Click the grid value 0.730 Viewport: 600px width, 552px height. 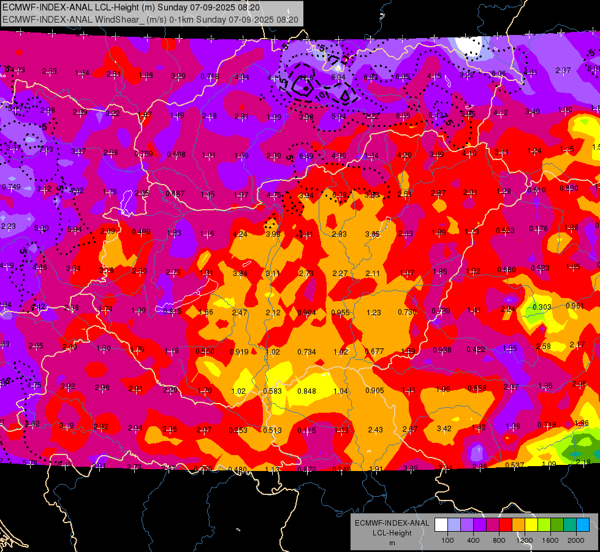(x=407, y=312)
